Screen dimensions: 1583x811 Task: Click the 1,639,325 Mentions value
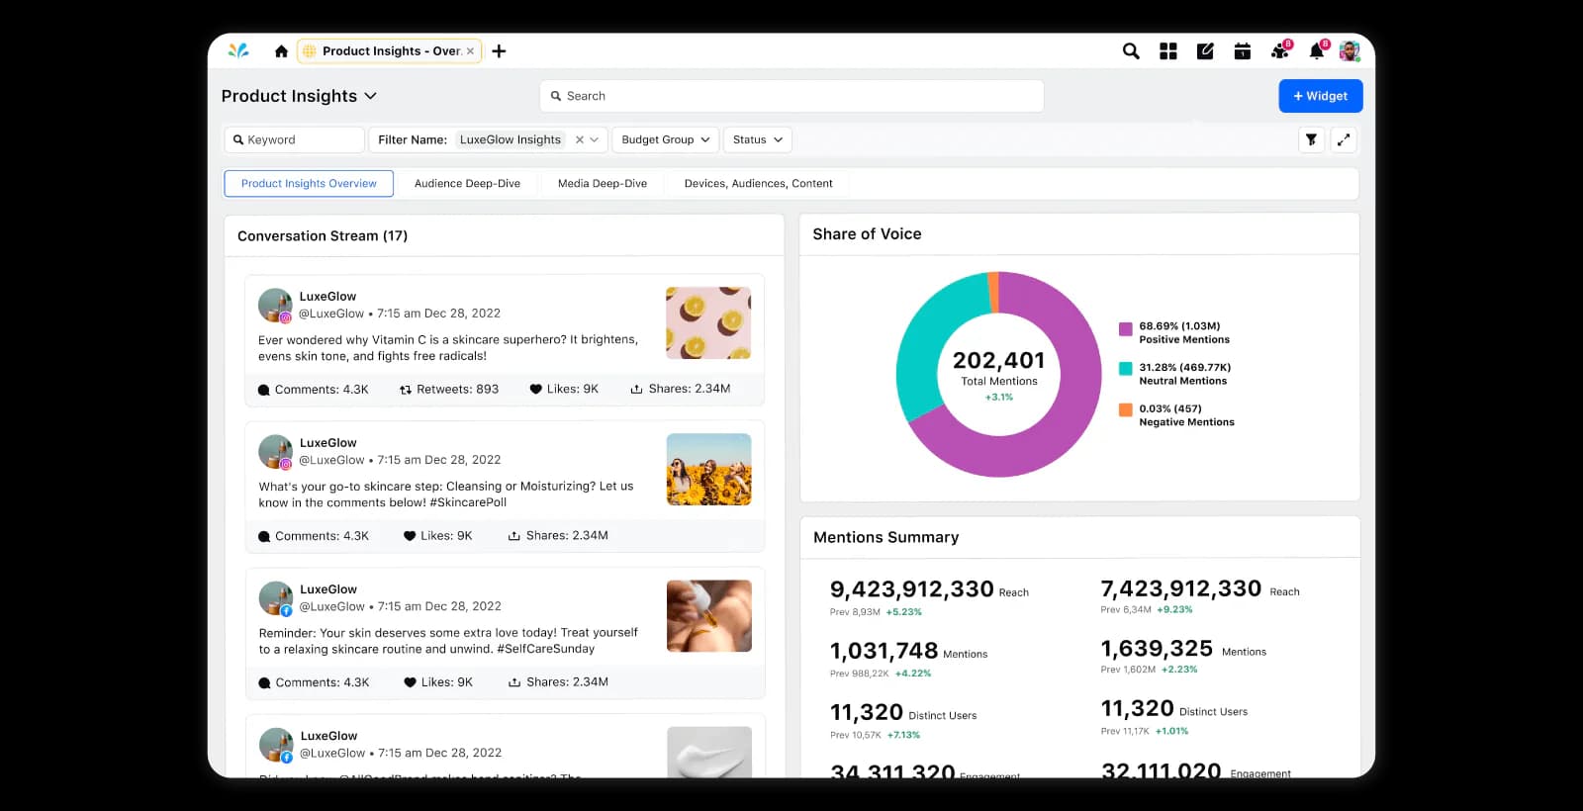click(x=1157, y=649)
